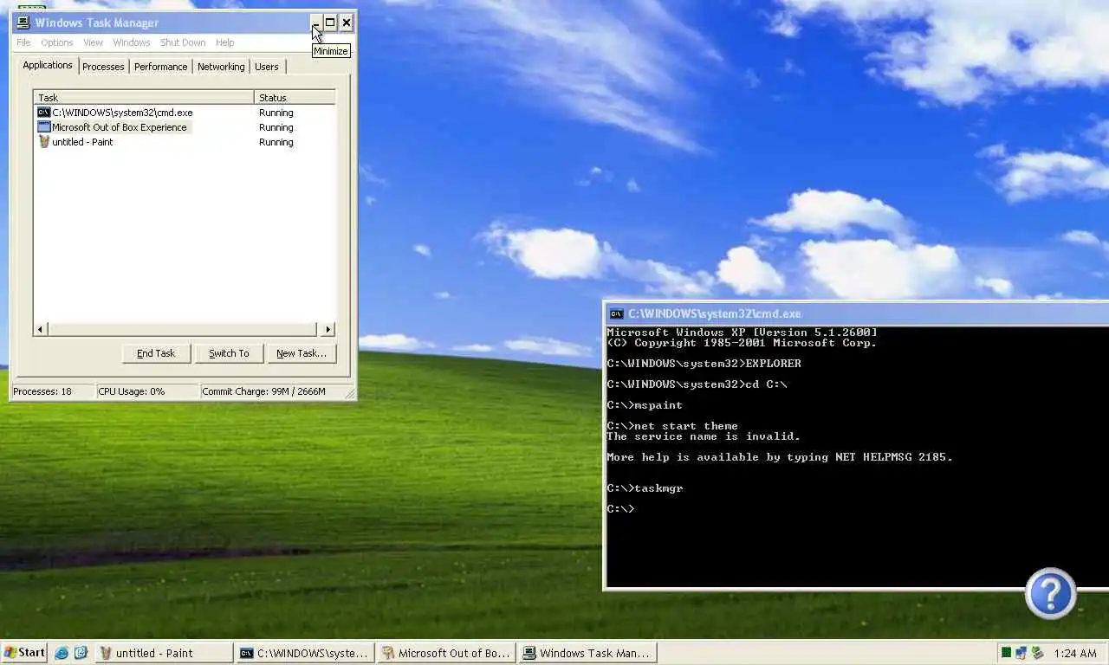Click the NET HELPMSG 2185 line

pos(780,457)
